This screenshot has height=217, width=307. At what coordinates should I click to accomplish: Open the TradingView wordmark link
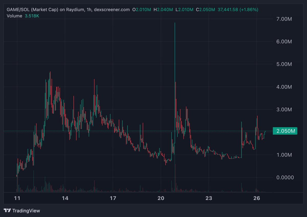click(26, 211)
